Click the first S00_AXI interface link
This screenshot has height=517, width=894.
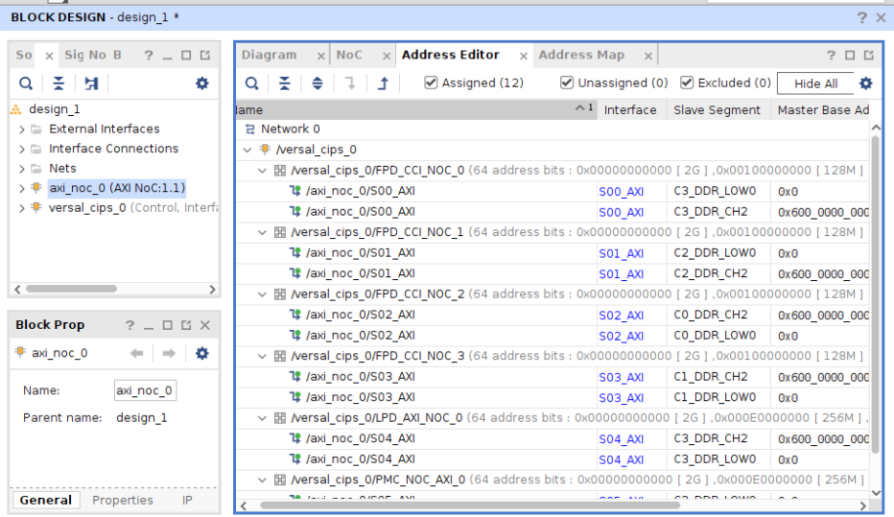tap(621, 192)
